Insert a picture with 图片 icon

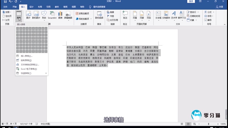(28, 15)
